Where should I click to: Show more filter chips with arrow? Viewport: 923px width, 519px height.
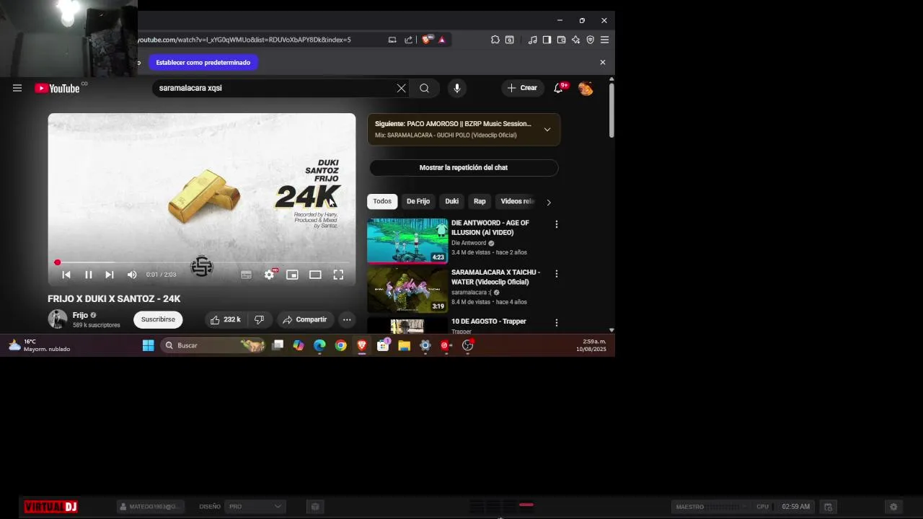point(549,203)
